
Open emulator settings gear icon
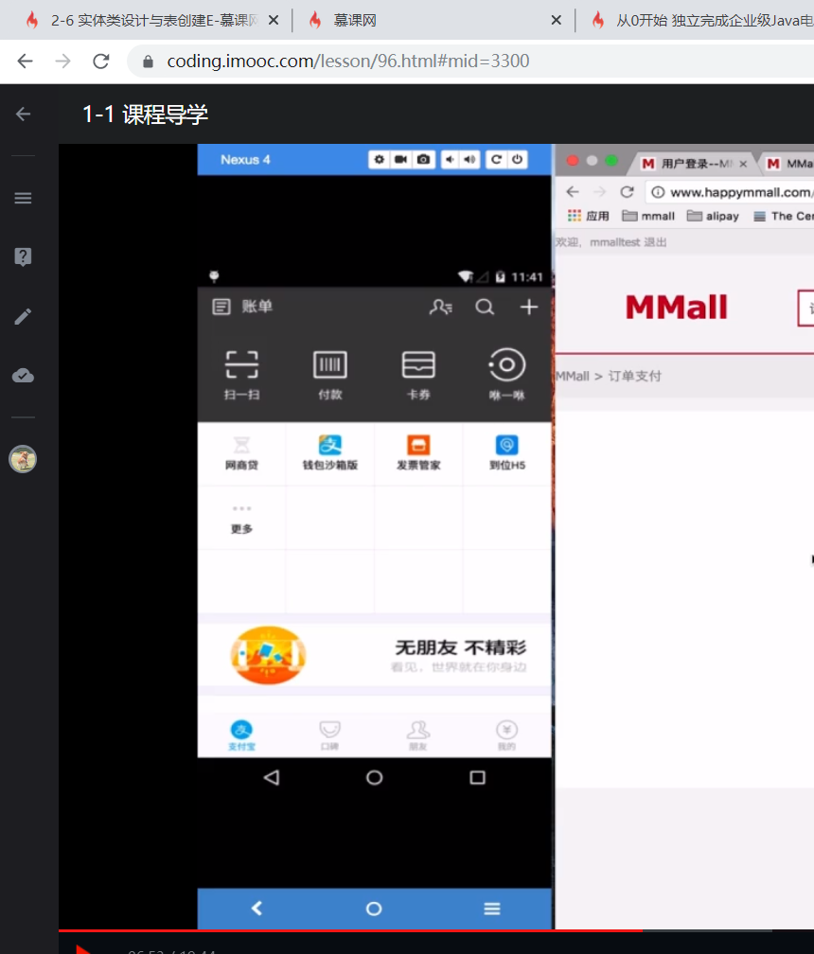click(380, 159)
